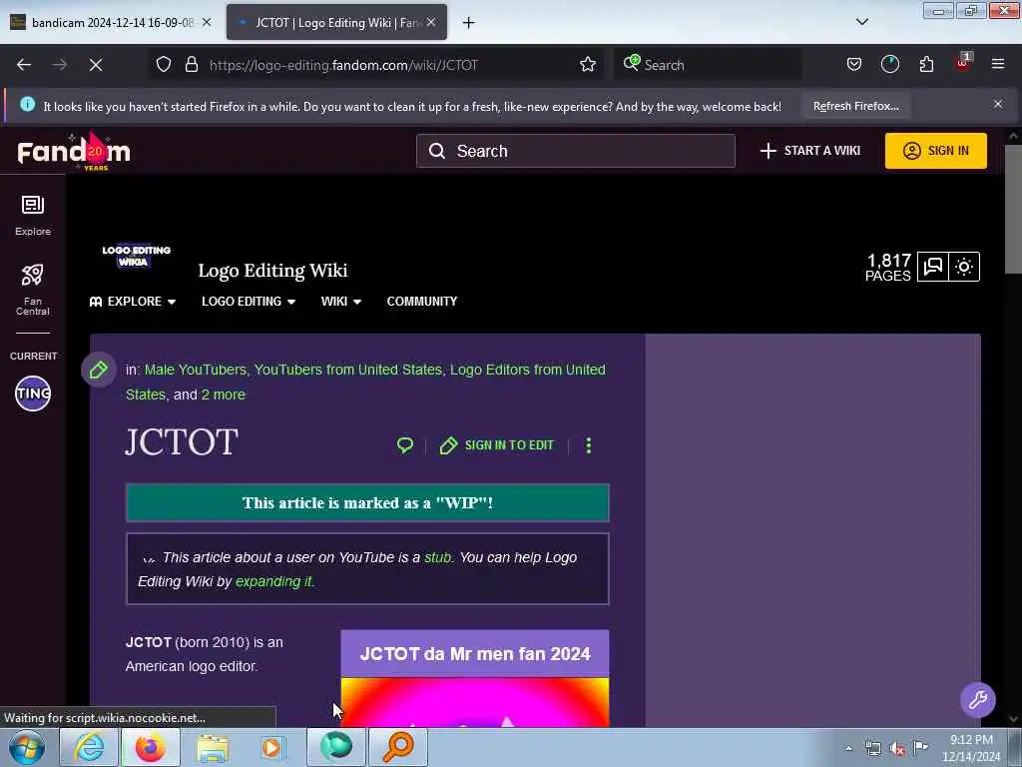Open YouTubers from United States category

tap(348, 370)
